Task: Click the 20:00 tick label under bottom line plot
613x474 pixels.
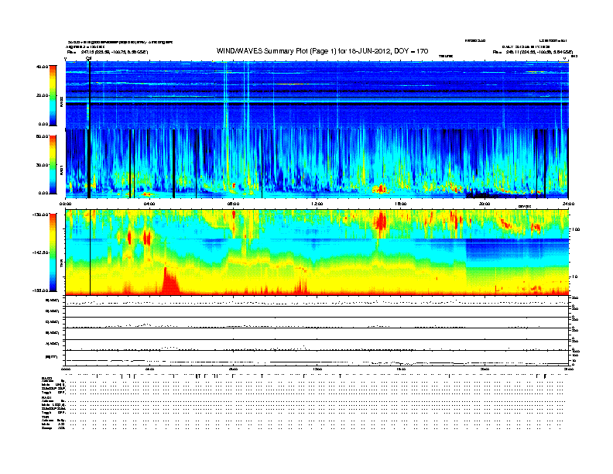Action: (485, 369)
